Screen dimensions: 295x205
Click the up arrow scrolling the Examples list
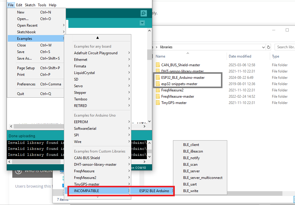coord(97,38)
